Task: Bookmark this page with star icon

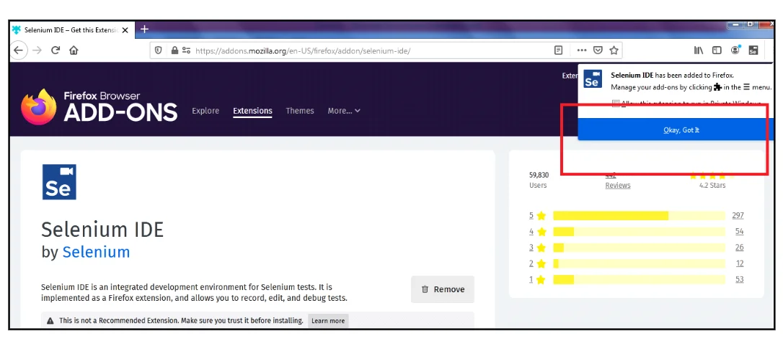Action: point(614,50)
